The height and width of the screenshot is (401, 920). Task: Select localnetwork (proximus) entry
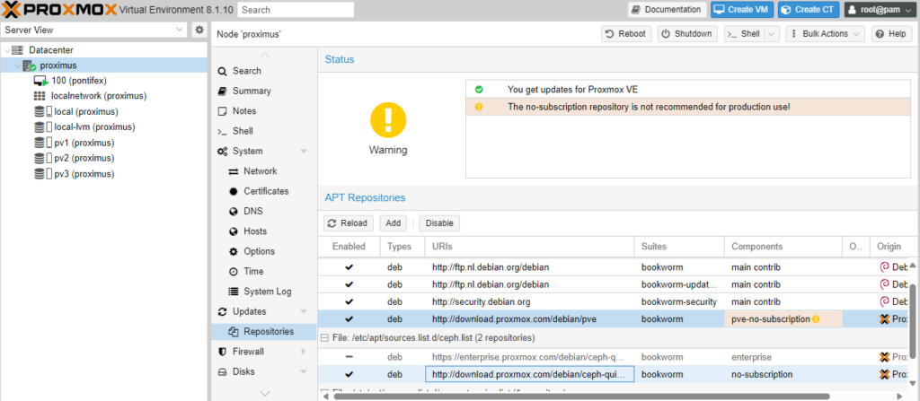(x=99, y=96)
